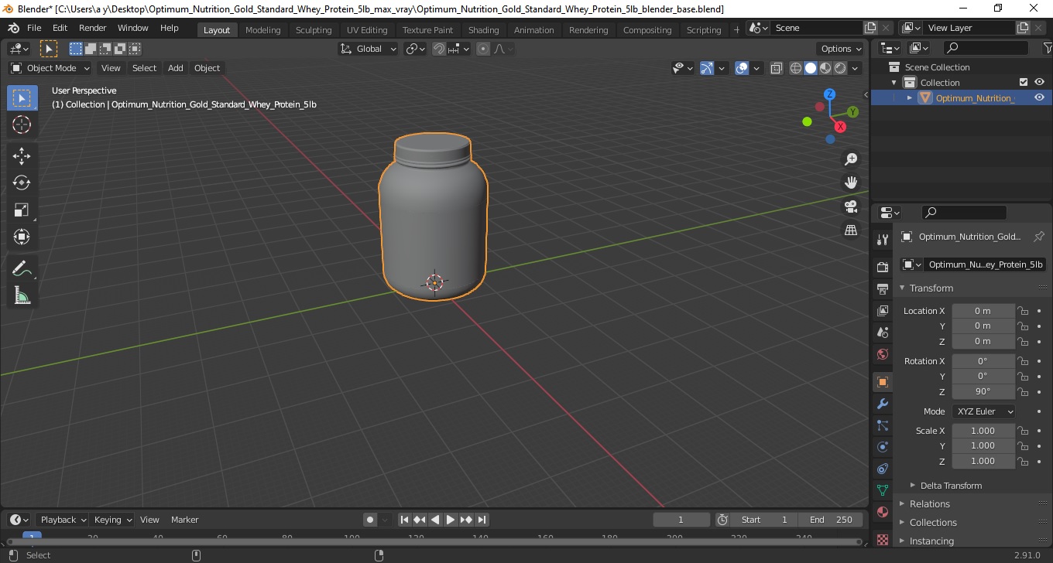Activate the Rotate tool
The image size is (1053, 563).
click(22, 183)
